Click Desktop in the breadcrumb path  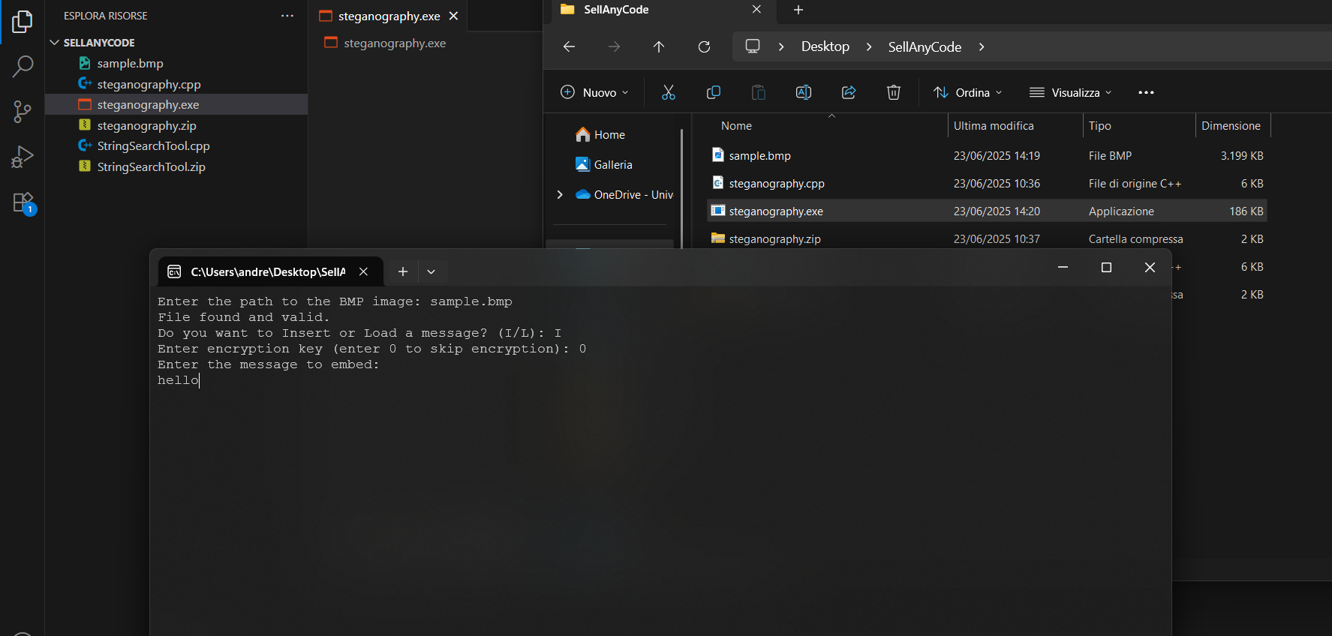pyautogui.click(x=825, y=46)
